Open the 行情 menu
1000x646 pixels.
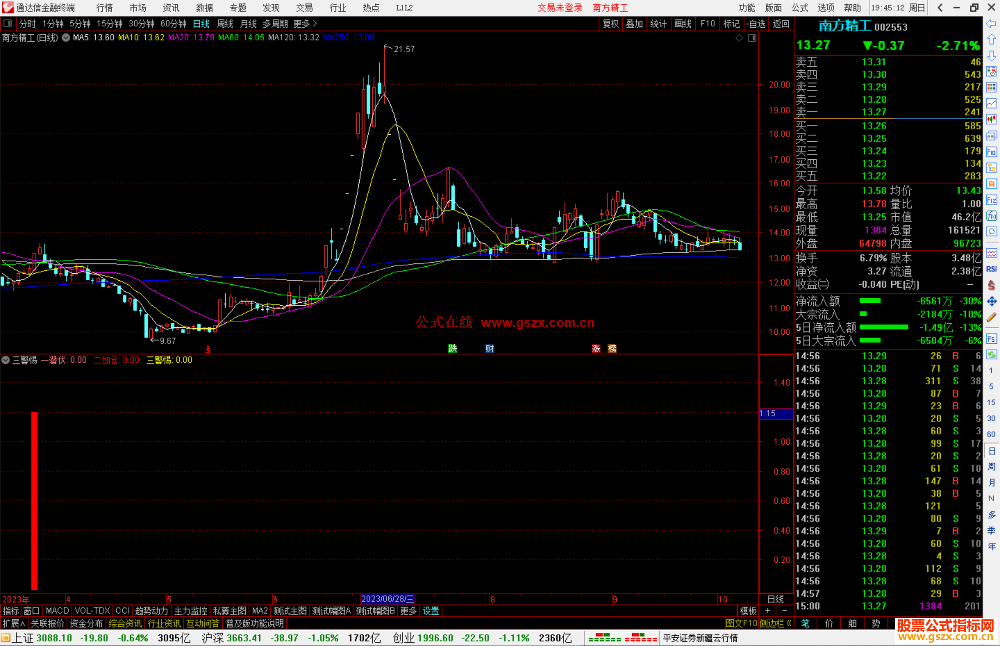pyautogui.click(x=104, y=8)
